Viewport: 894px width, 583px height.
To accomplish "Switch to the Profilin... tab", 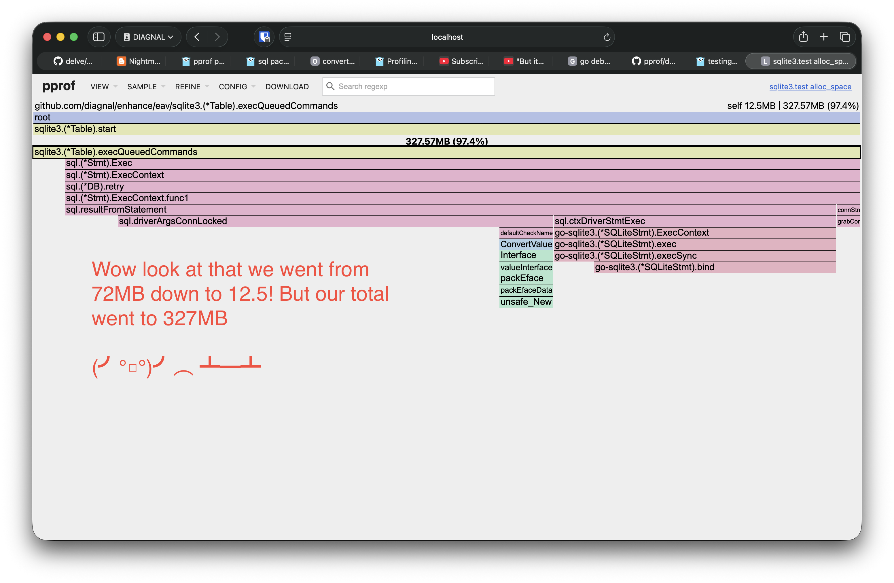I will (x=397, y=61).
